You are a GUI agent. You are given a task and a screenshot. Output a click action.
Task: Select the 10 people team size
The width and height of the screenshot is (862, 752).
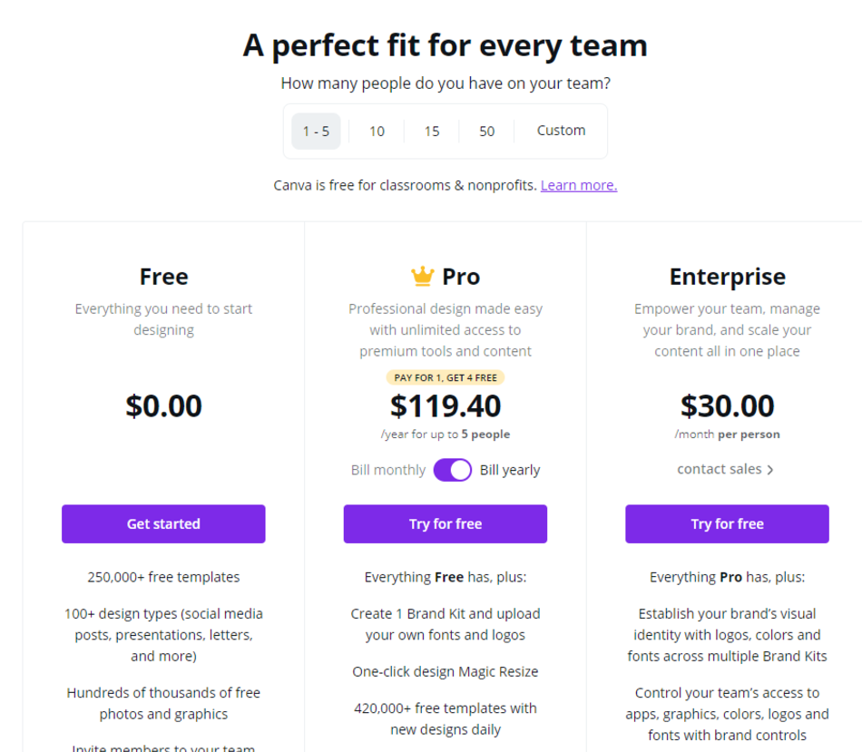pos(377,132)
